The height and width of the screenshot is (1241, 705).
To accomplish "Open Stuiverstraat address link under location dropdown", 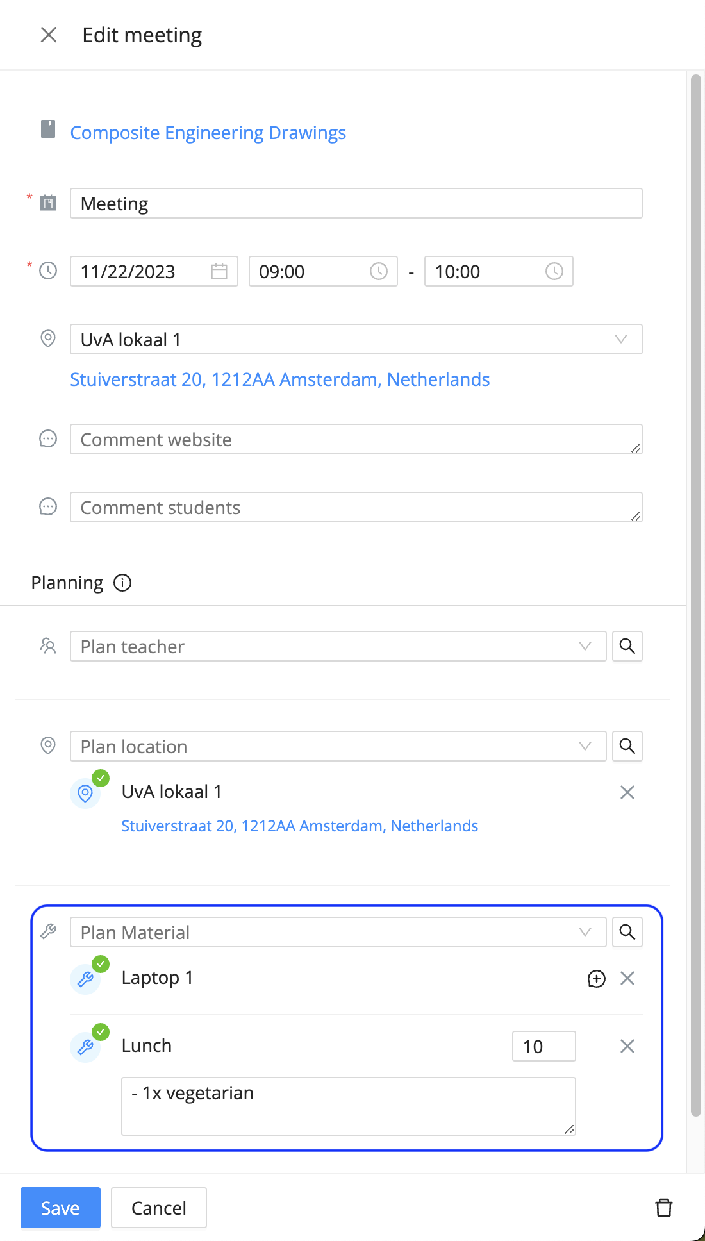I will [280, 379].
